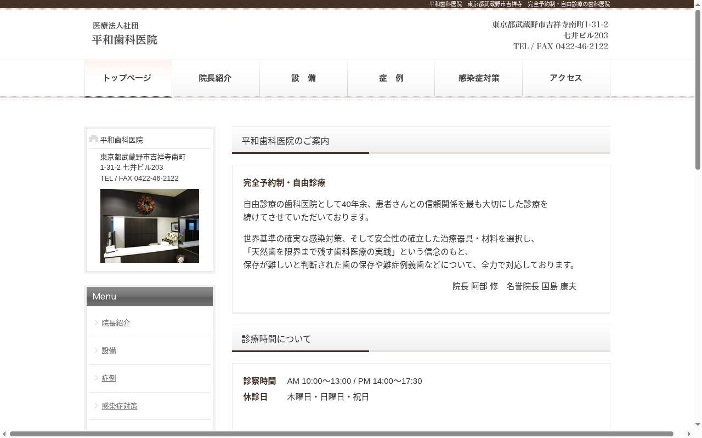The width and height of the screenshot is (702, 438).
Task: Click the chevron icon beside 院長紹介 sidebar link
Action: [x=96, y=322]
